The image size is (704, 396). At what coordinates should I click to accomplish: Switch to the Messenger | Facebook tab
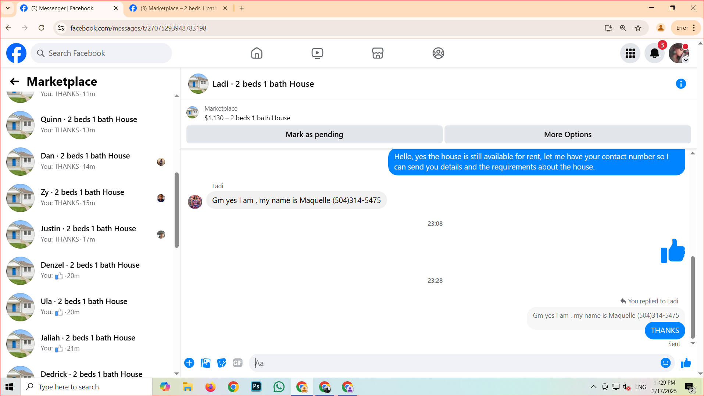click(x=69, y=8)
